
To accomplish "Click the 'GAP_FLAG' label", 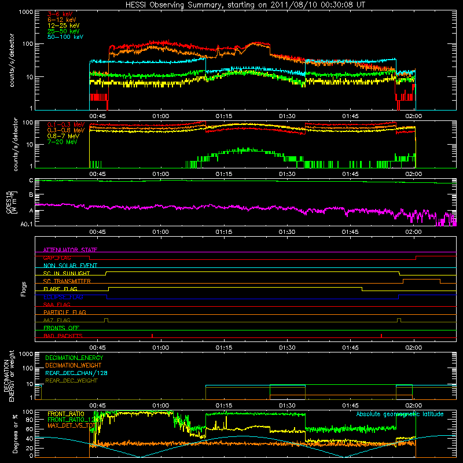I will click(x=57, y=258).
